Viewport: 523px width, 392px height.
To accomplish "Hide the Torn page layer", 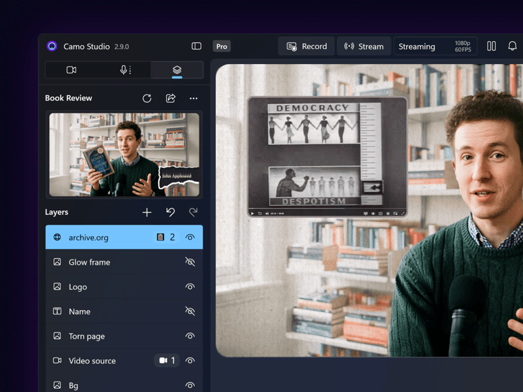I will [190, 336].
